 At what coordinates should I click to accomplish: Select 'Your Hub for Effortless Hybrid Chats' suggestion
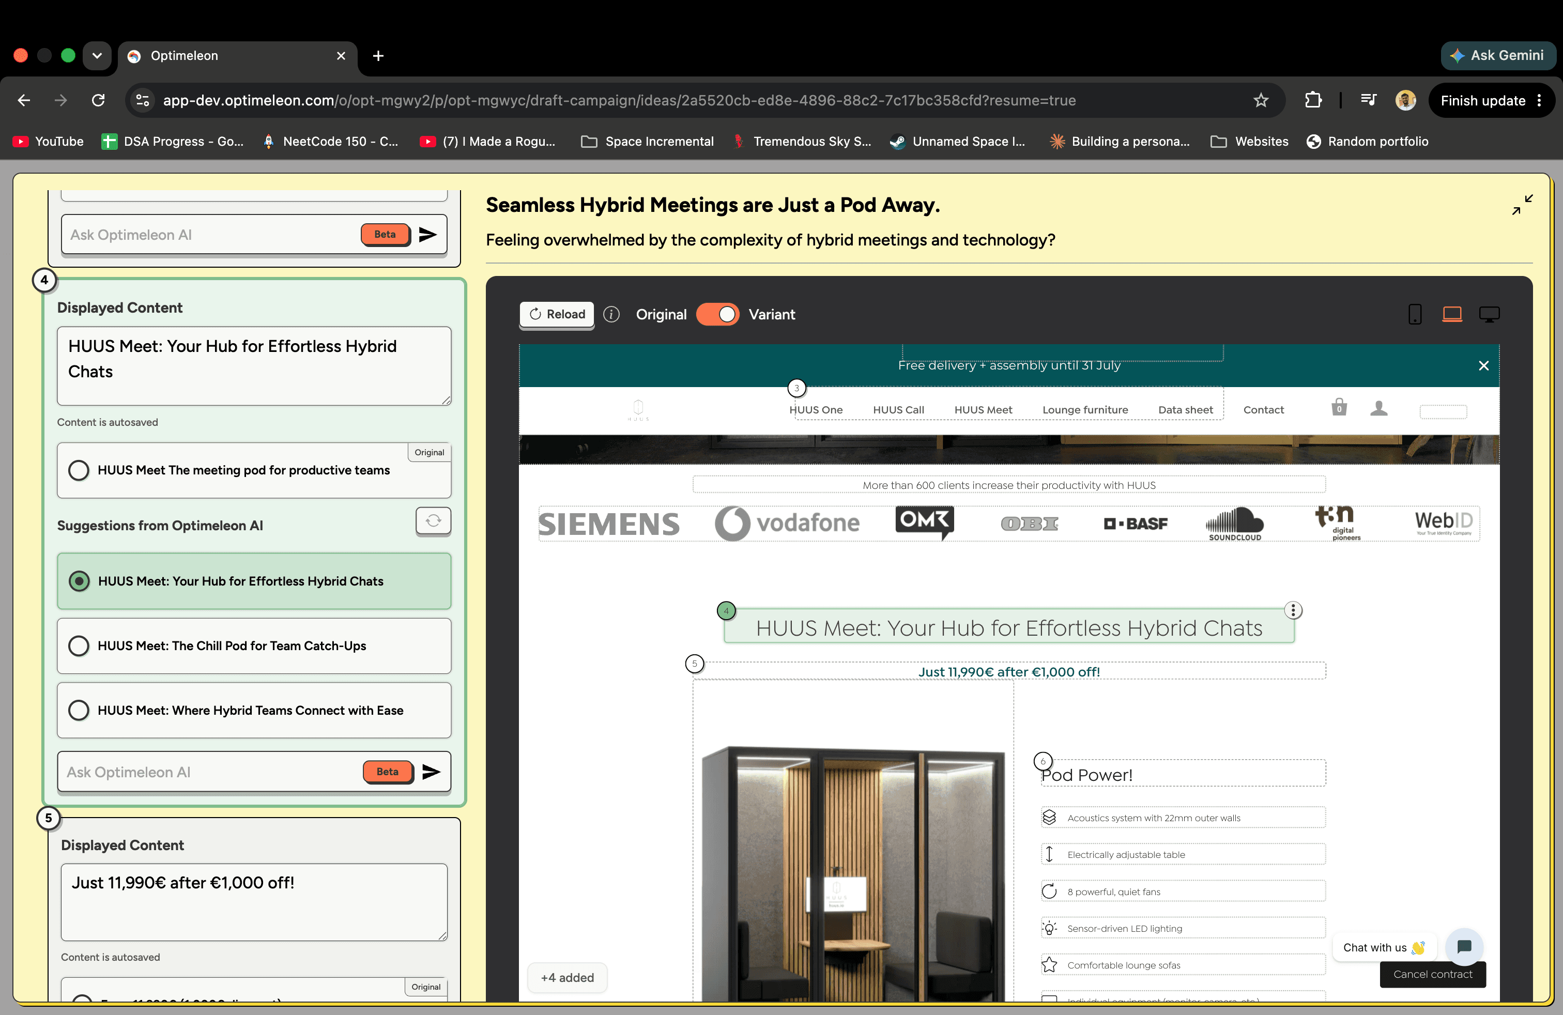[x=253, y=581]
